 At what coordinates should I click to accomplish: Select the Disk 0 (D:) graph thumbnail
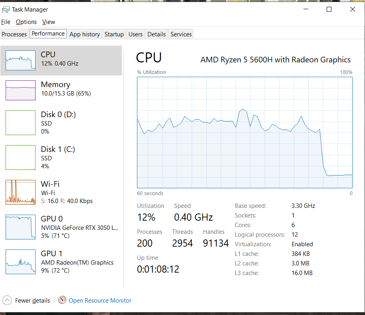point(20,123)
